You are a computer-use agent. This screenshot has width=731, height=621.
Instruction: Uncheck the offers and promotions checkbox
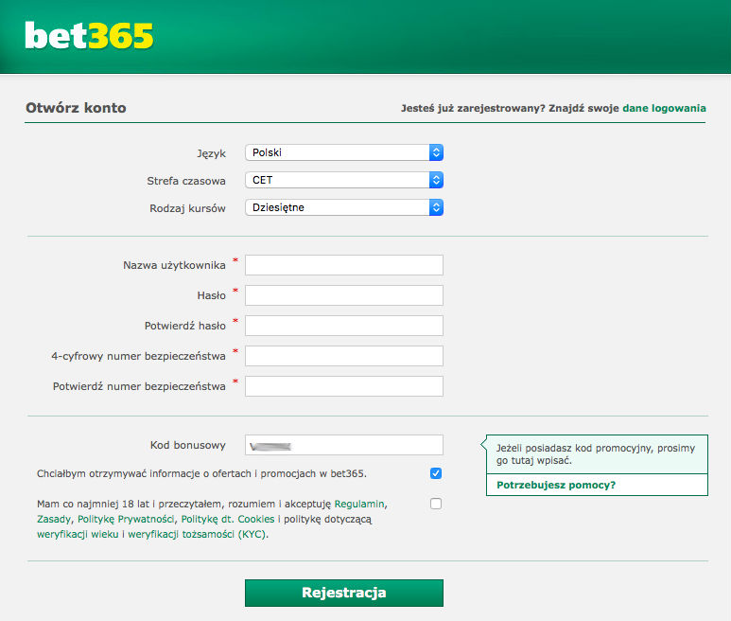tap(436, 473)
